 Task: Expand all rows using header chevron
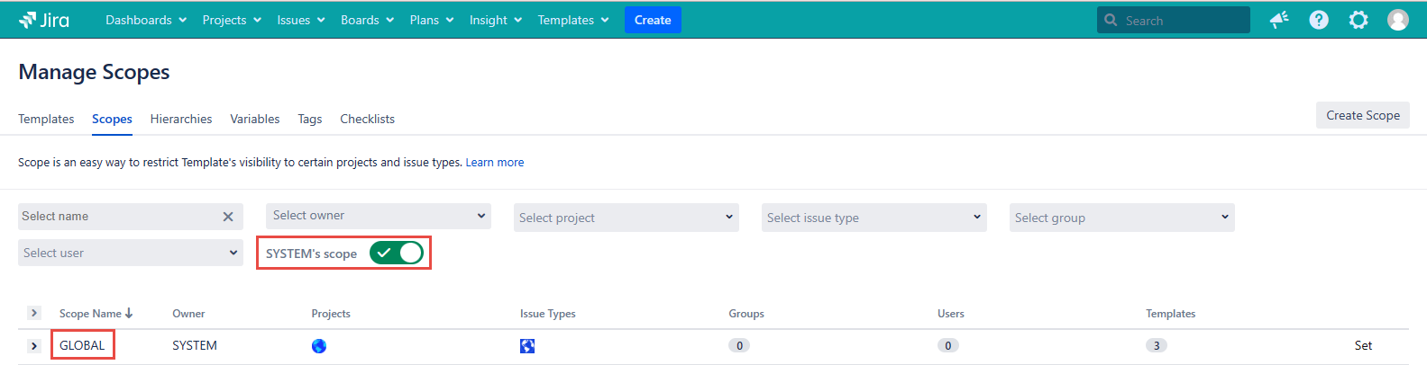(34, 313)
